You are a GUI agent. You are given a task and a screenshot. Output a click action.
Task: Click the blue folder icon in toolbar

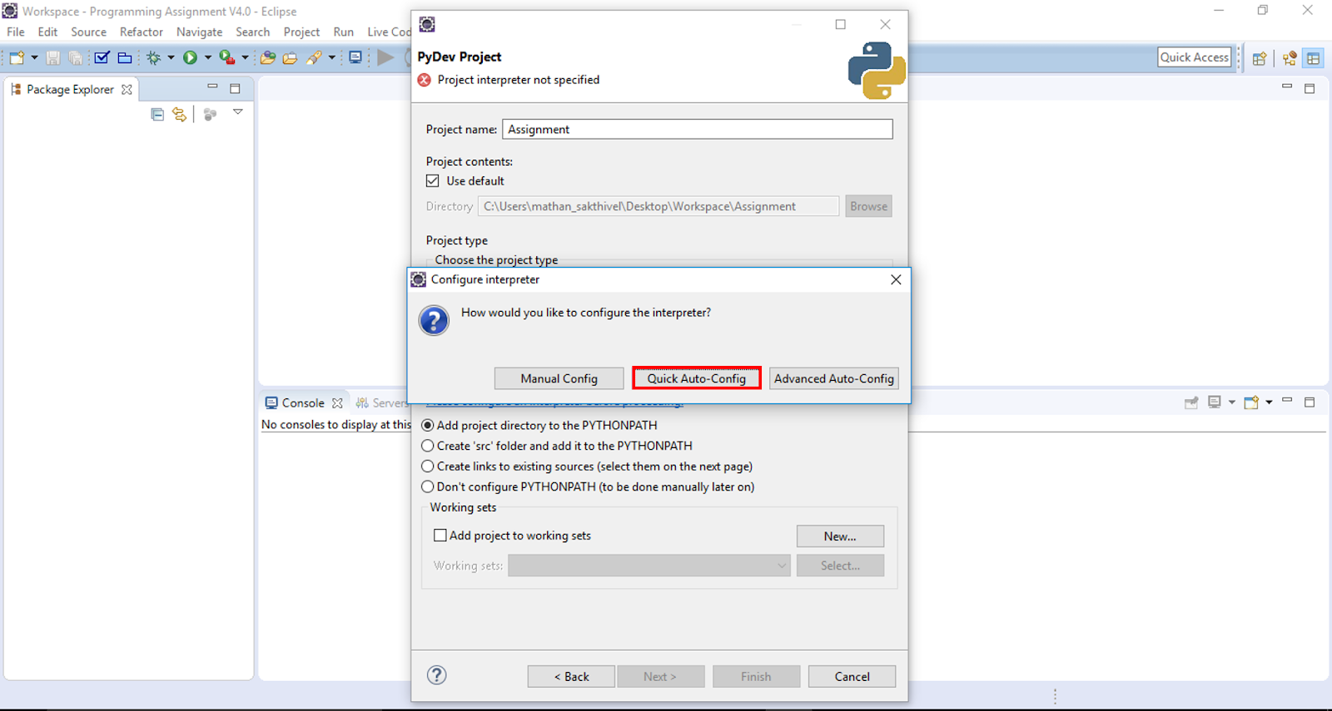pyautogui.click(x=125, y=57)
